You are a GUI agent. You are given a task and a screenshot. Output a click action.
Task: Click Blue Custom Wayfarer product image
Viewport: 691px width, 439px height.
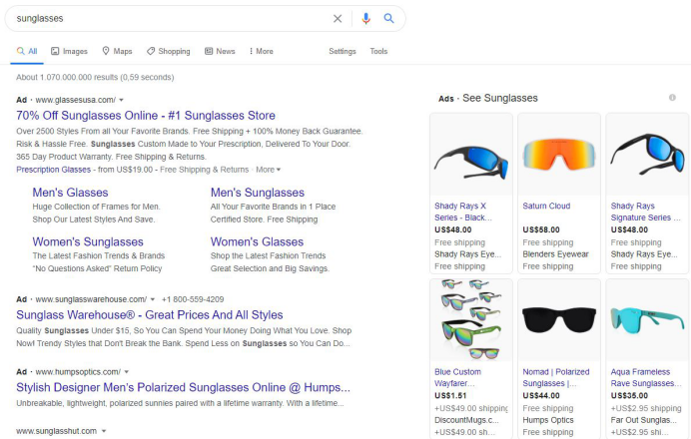[x=471, y=320]
